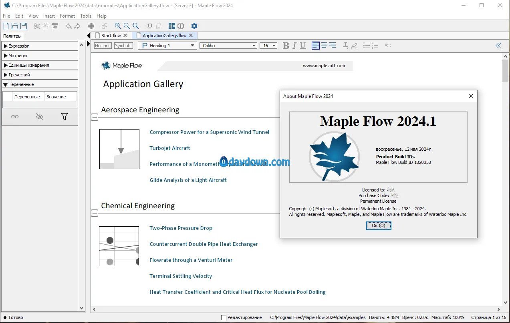Apply bold formatting

(x=286, y=46)
